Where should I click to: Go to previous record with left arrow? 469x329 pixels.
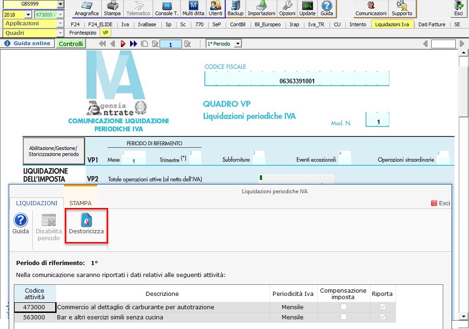point(113,44)
